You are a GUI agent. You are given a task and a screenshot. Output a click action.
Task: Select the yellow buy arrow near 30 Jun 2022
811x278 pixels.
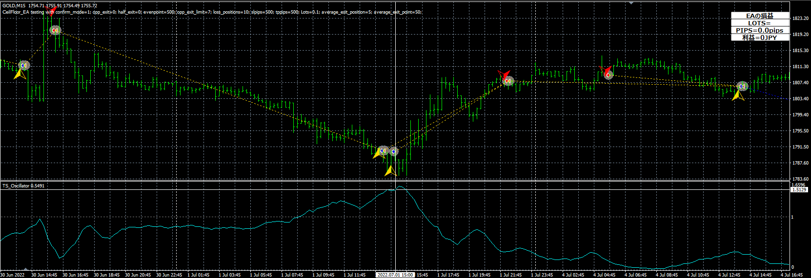[x=20, y=74]
